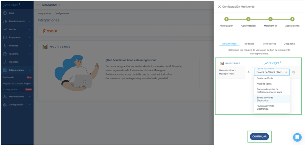Open the chat support bubble
Image resolution: width=307 pixels, height=146 pixels.
(297, 137)
